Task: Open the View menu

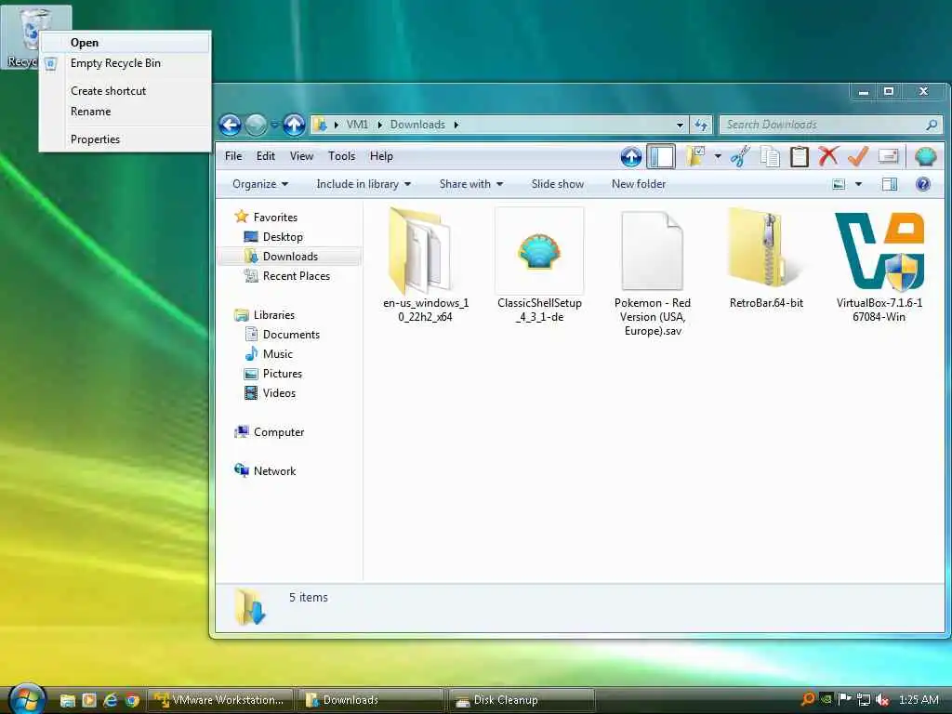Action: click(301, 156)
